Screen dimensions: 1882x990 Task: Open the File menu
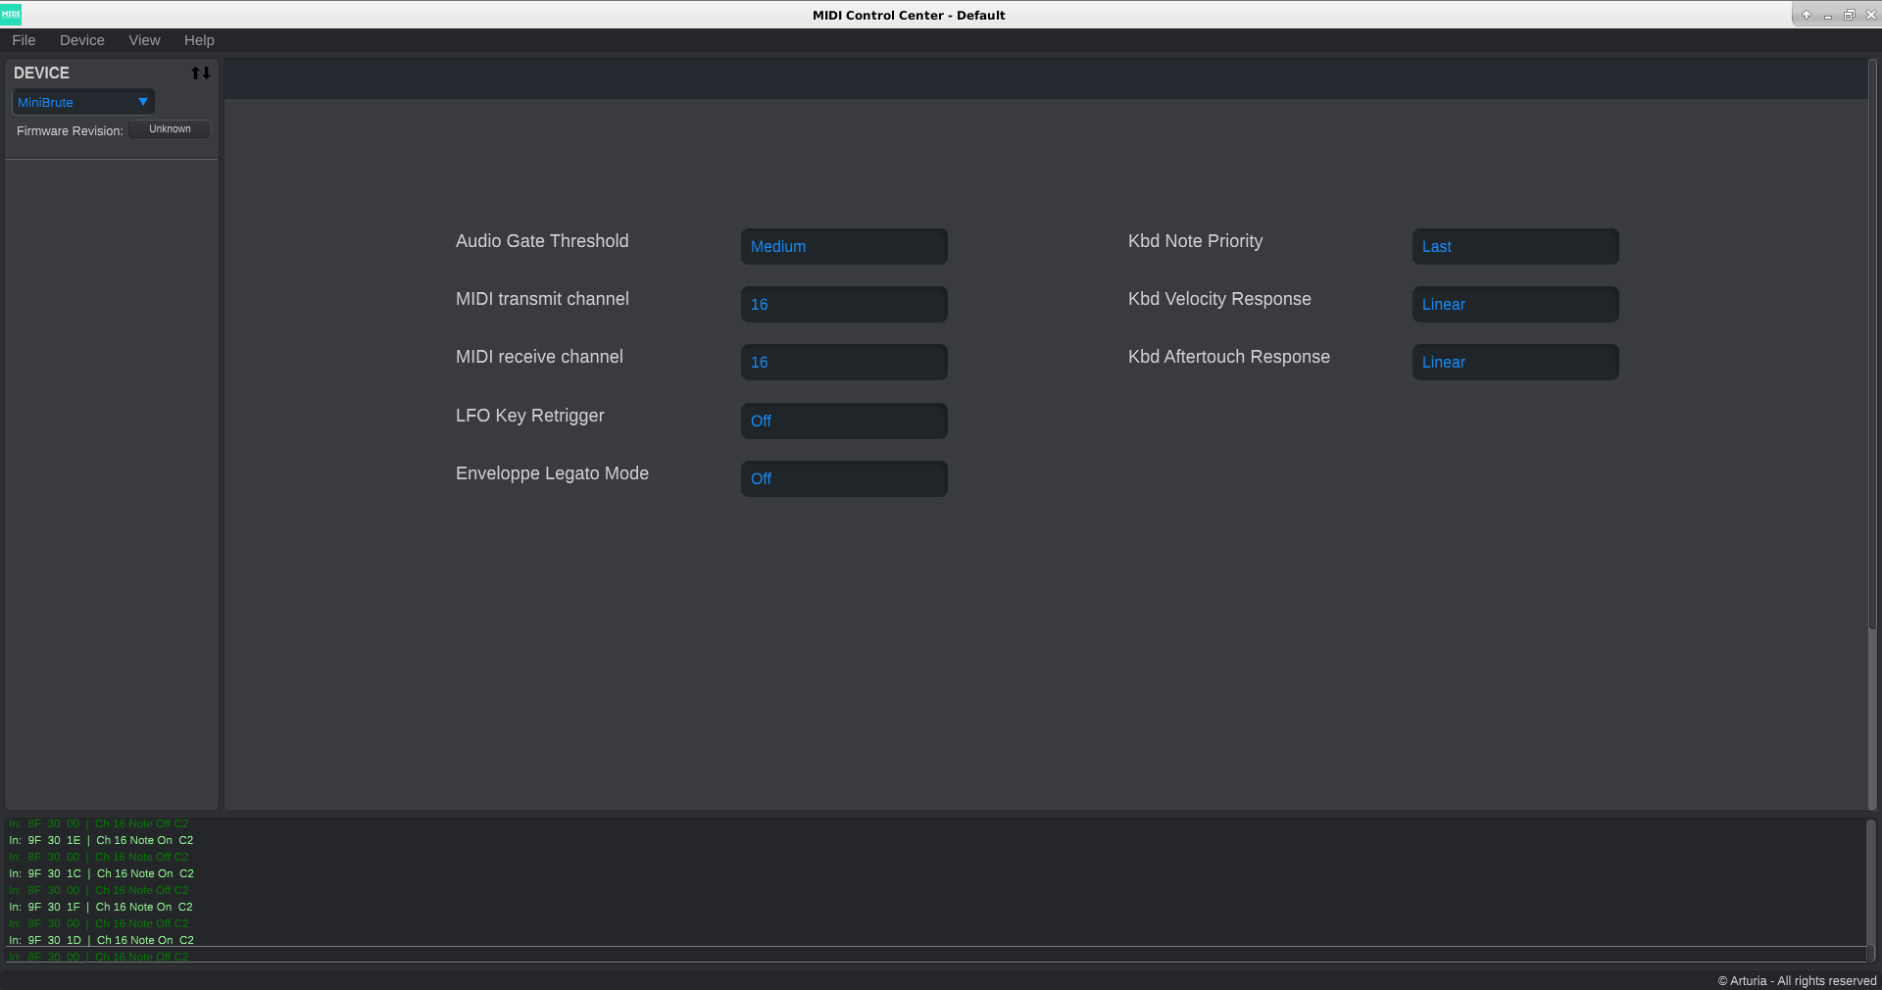(x=24, y=40)
